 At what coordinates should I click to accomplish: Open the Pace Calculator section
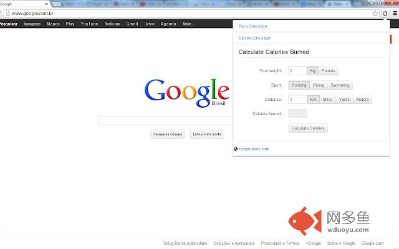pos(252,26)
